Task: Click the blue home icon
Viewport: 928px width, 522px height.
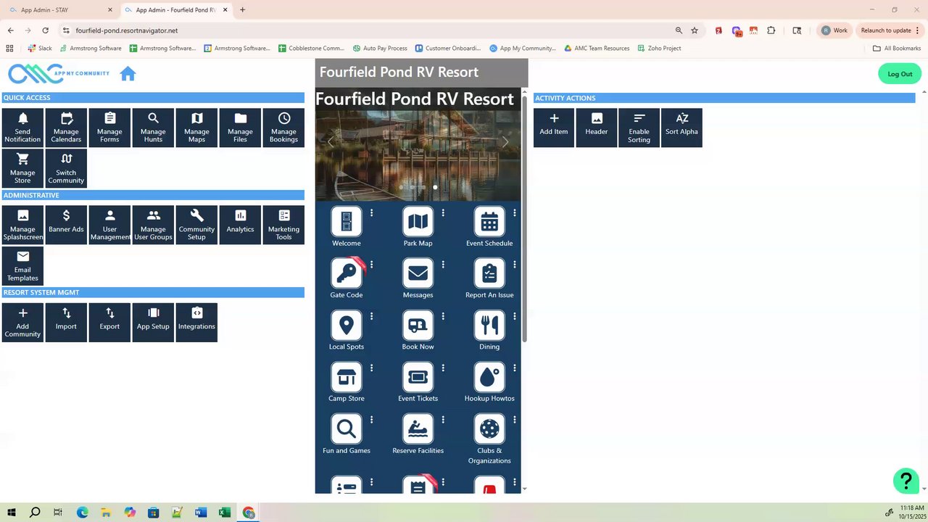Action: (x=128, y=74)
